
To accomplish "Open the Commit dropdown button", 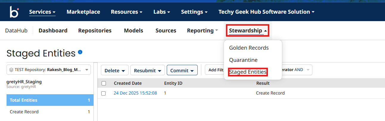I will click(182, 70).
